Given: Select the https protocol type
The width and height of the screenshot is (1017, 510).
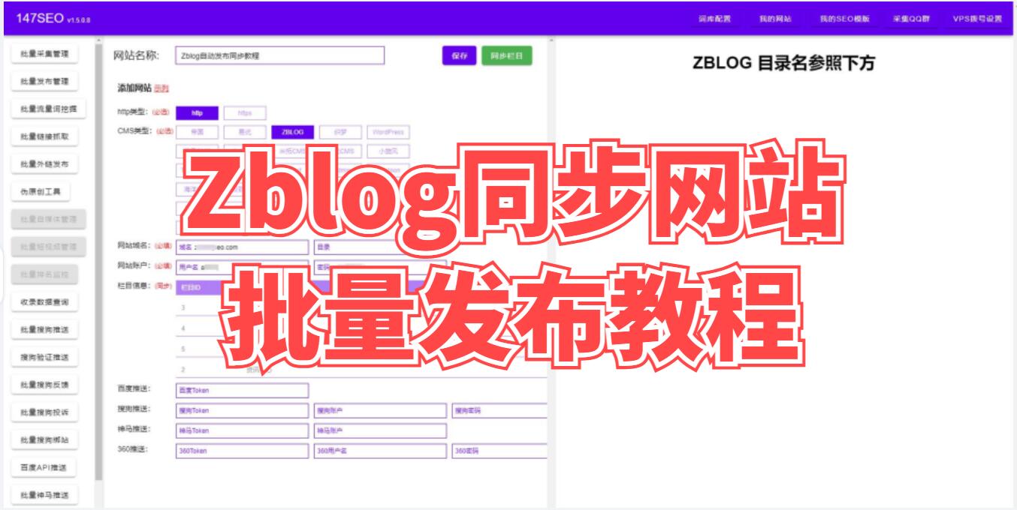Looking at the screenshot, I should pyautogui.click(x=245, y=113).
